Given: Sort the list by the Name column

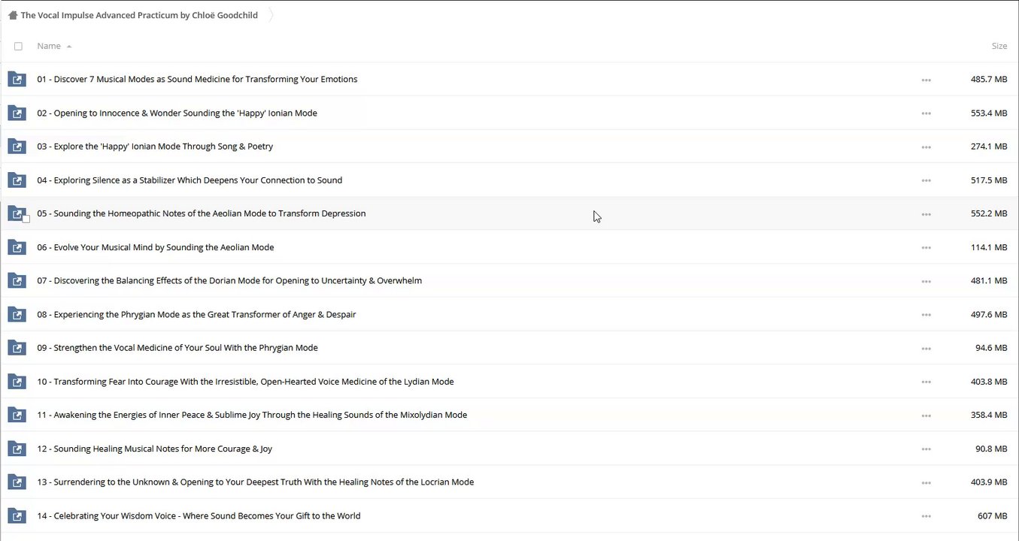Looking at the screenshot, I should pyautogui.click(x=49, y=47).
